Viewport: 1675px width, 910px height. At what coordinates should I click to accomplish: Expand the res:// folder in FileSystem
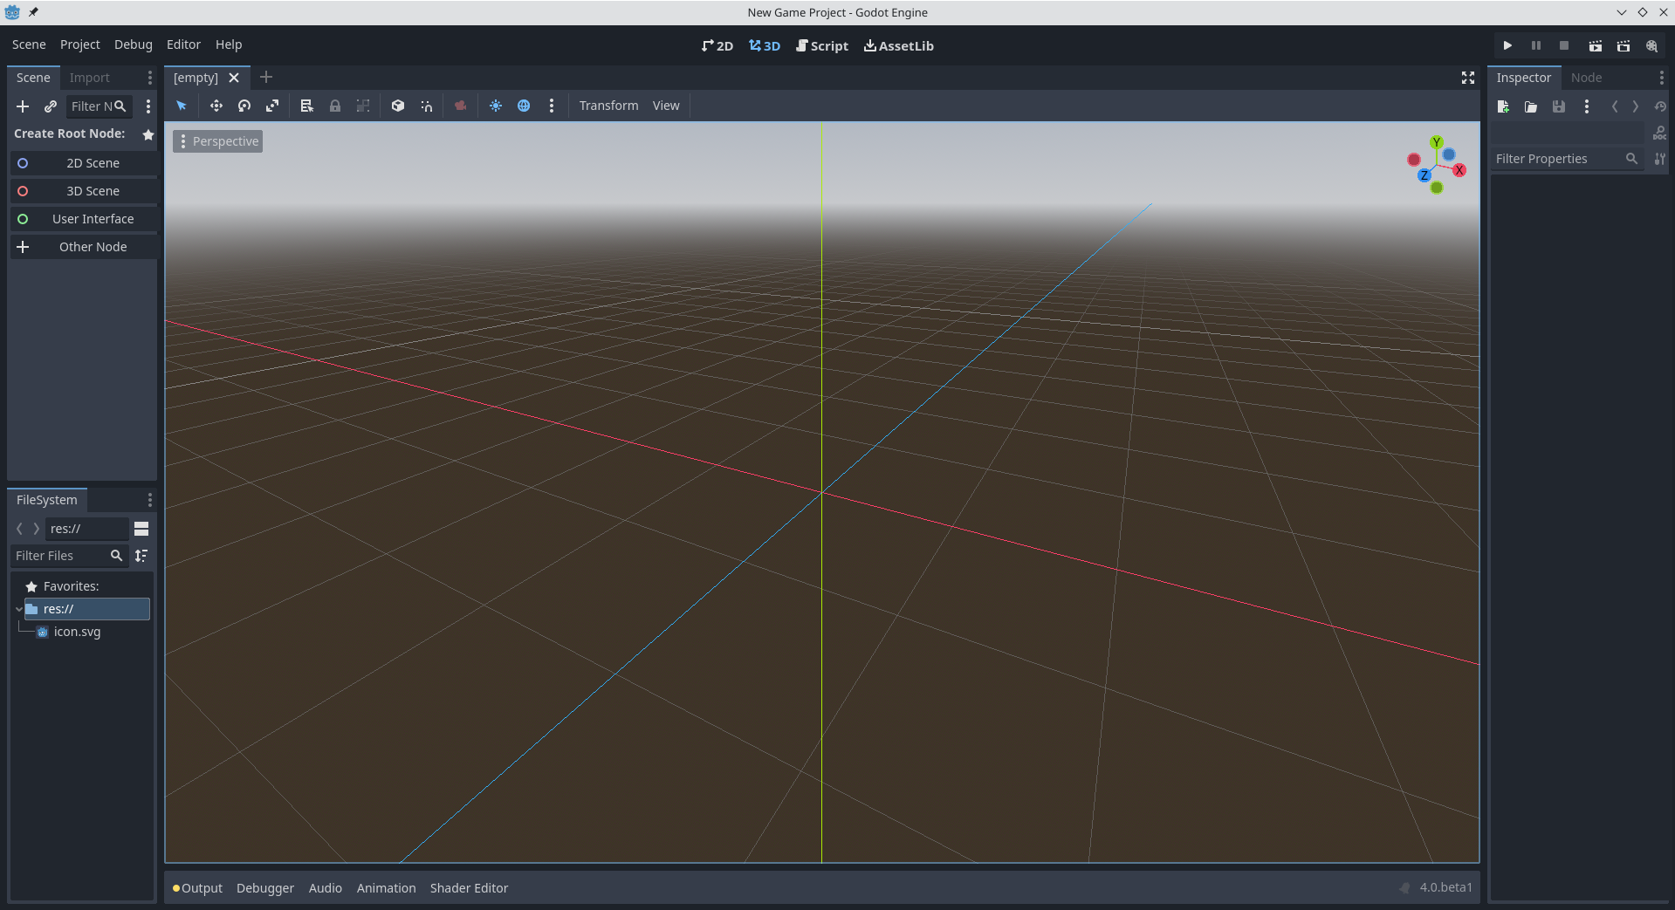click(18, 609)
